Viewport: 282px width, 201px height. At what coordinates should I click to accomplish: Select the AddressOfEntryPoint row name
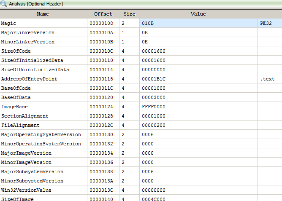tap(29, 79)
